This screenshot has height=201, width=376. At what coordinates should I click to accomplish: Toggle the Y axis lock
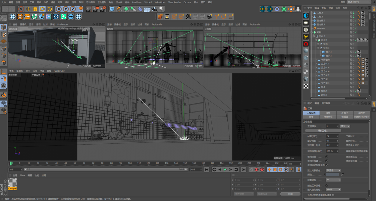[x=66, y=9]
